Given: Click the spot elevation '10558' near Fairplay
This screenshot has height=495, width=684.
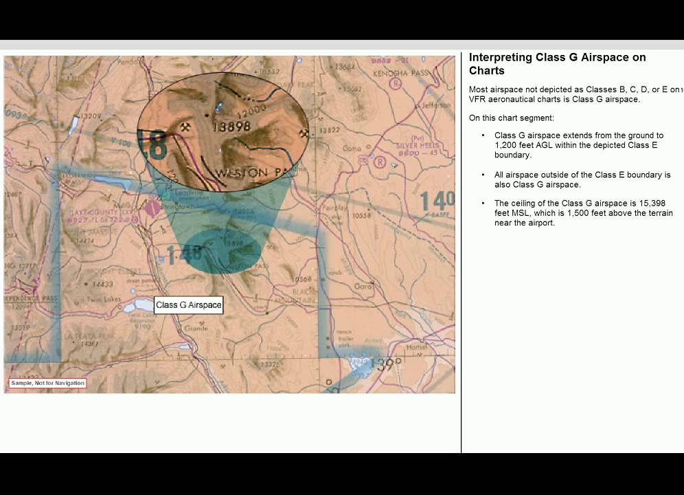Looking at the screenshot, I should 362,215.
